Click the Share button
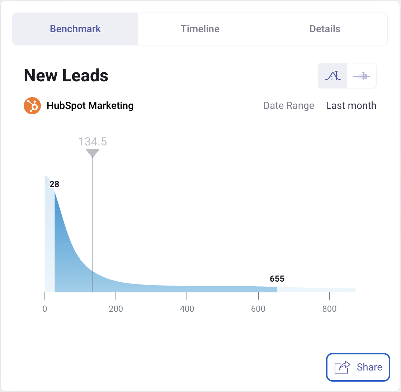This screenshot has width=401, height=392. 358,367
